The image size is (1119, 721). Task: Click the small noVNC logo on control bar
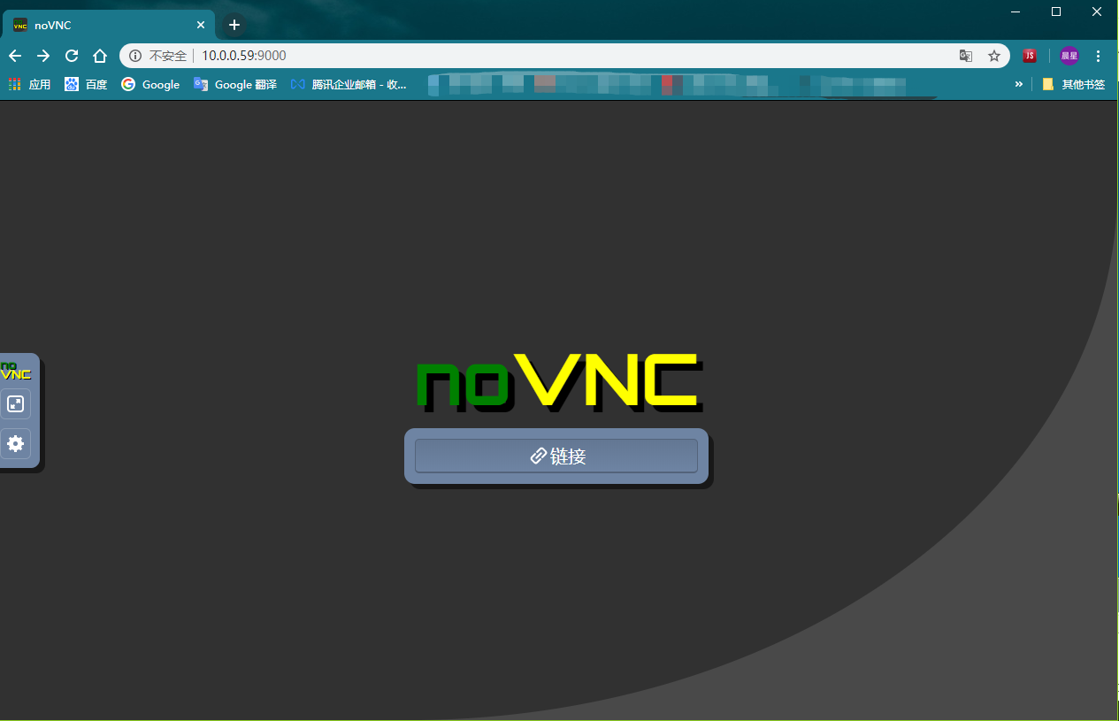(x=15, y=370)
